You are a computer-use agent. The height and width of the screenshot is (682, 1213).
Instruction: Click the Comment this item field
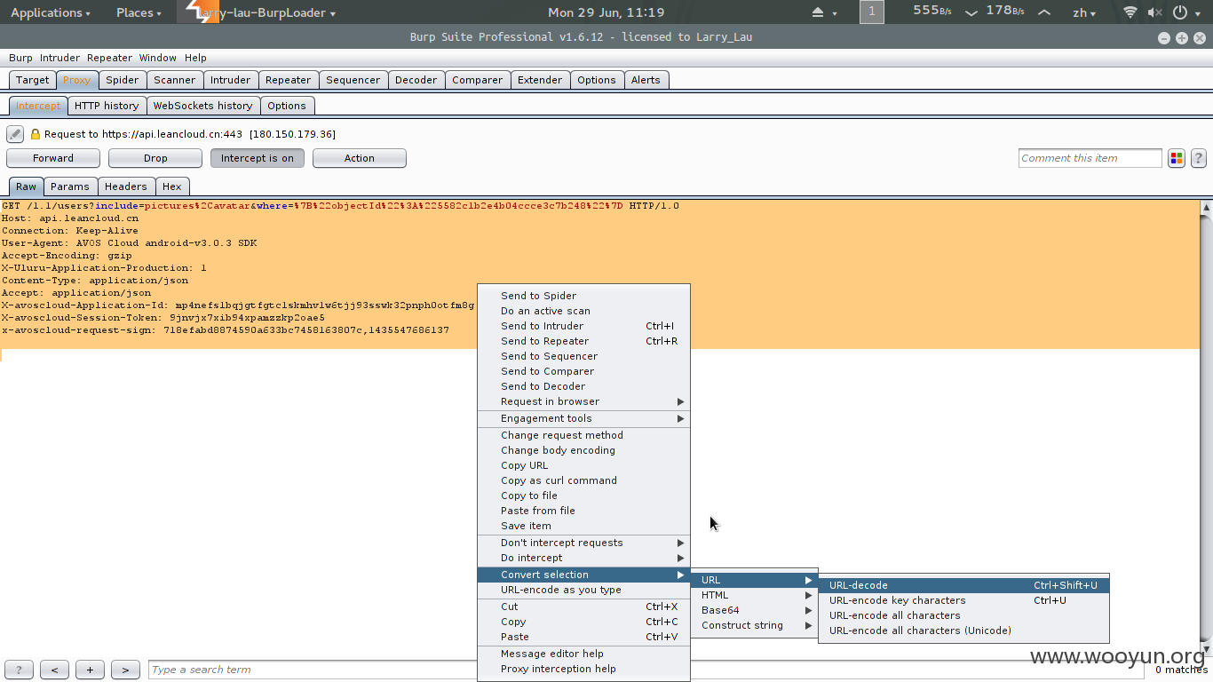coord(1090,158)
